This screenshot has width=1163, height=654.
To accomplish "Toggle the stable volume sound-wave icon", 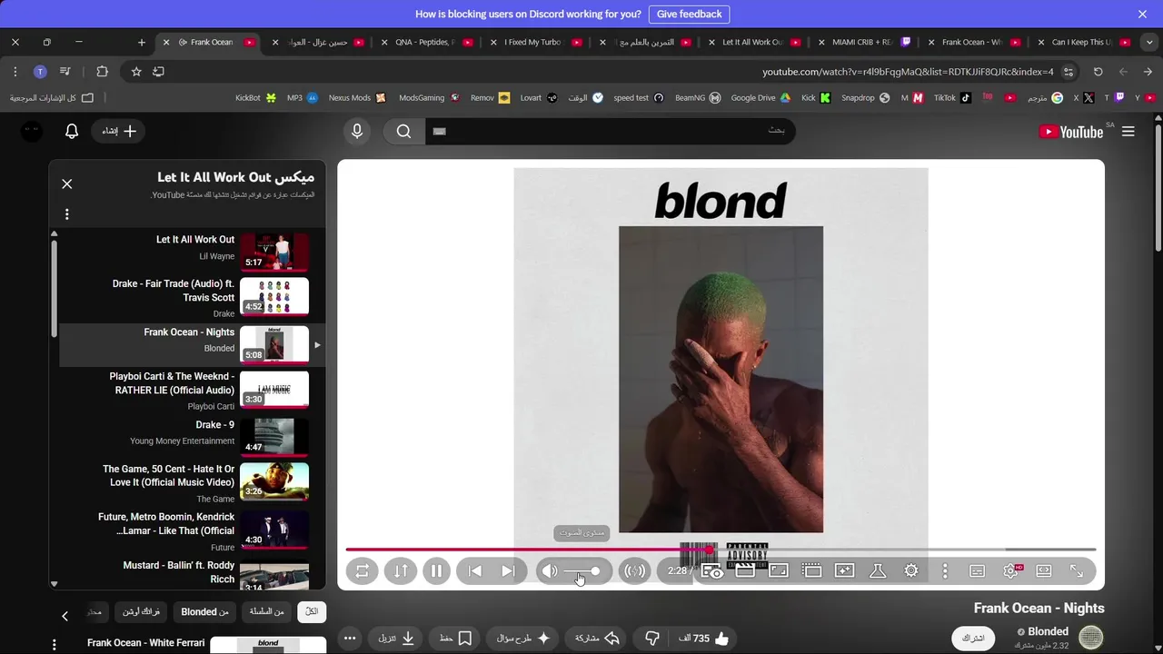I will [x=635, y=571].
